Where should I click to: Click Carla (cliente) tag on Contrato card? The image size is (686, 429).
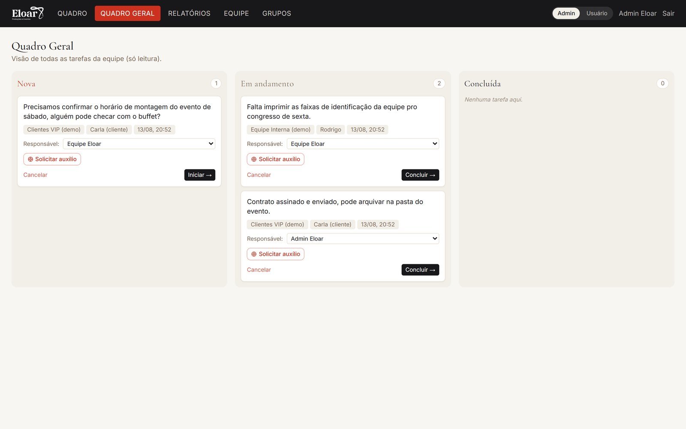click(x=332, y=224)
